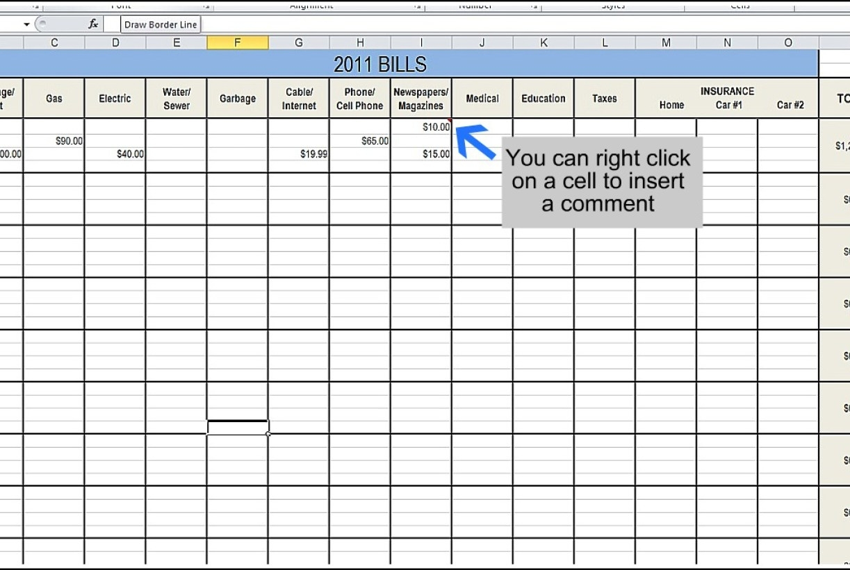Select the Water/Sewer header cell
The width and height of the screenshot is (850, 570).
coord(177,99)
